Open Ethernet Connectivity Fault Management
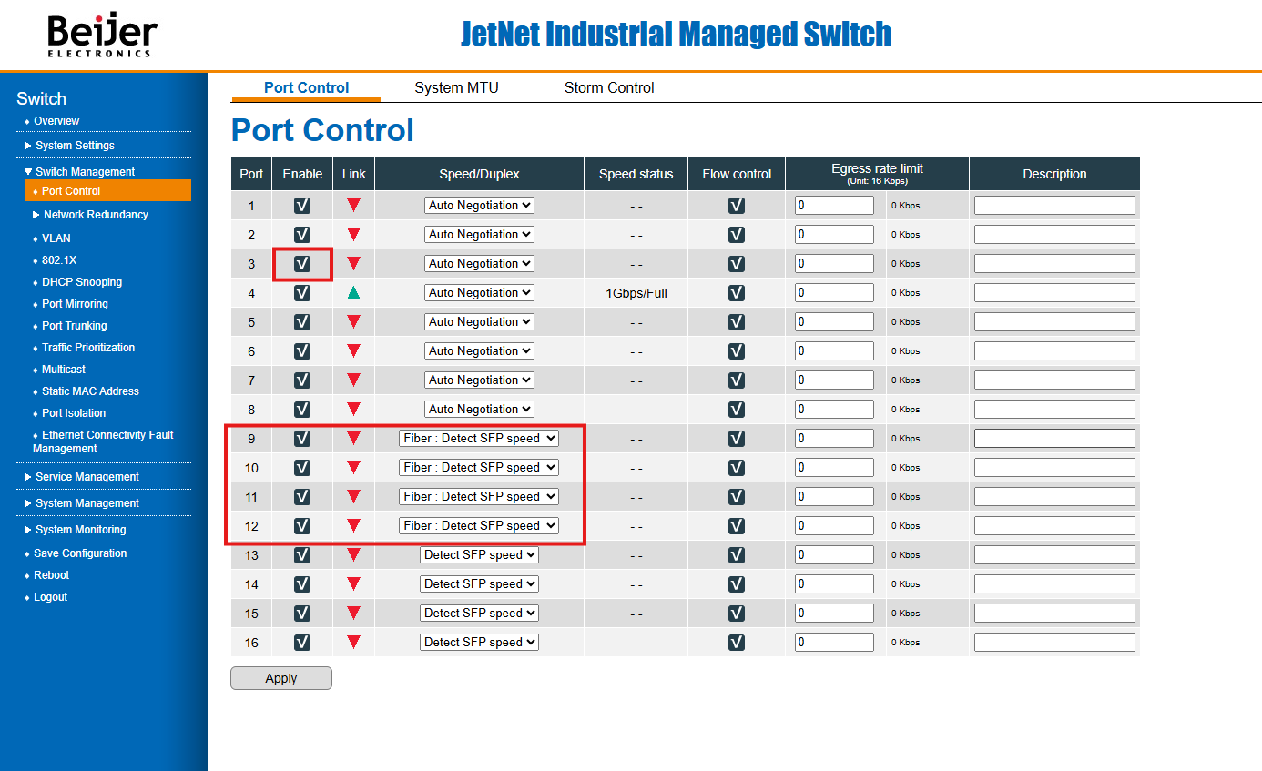Image resolution: width=1262 pixels, height=771 pixels. tap(103, 441)
